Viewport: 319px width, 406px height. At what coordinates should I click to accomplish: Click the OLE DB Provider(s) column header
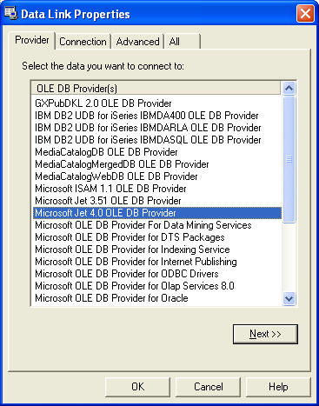(156, 88)
